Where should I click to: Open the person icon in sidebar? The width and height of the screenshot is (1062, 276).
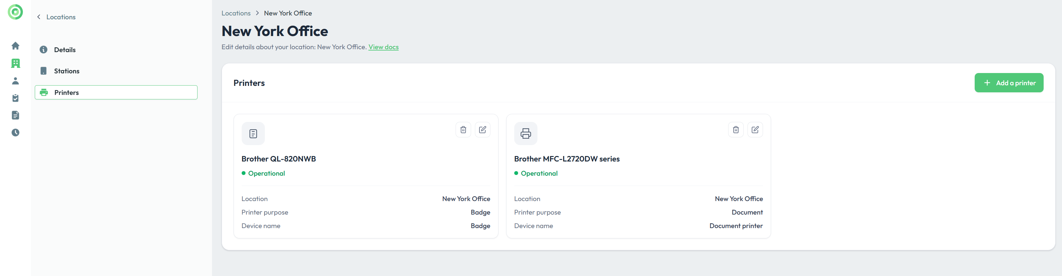tap(15, 81)
